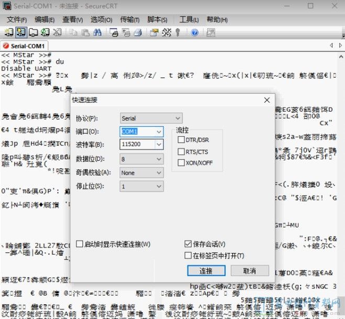The width and height of the screenshot is (345, 319).
Task: Open the 奇偶校验 None parity dropdown
Action: point(141,172)
